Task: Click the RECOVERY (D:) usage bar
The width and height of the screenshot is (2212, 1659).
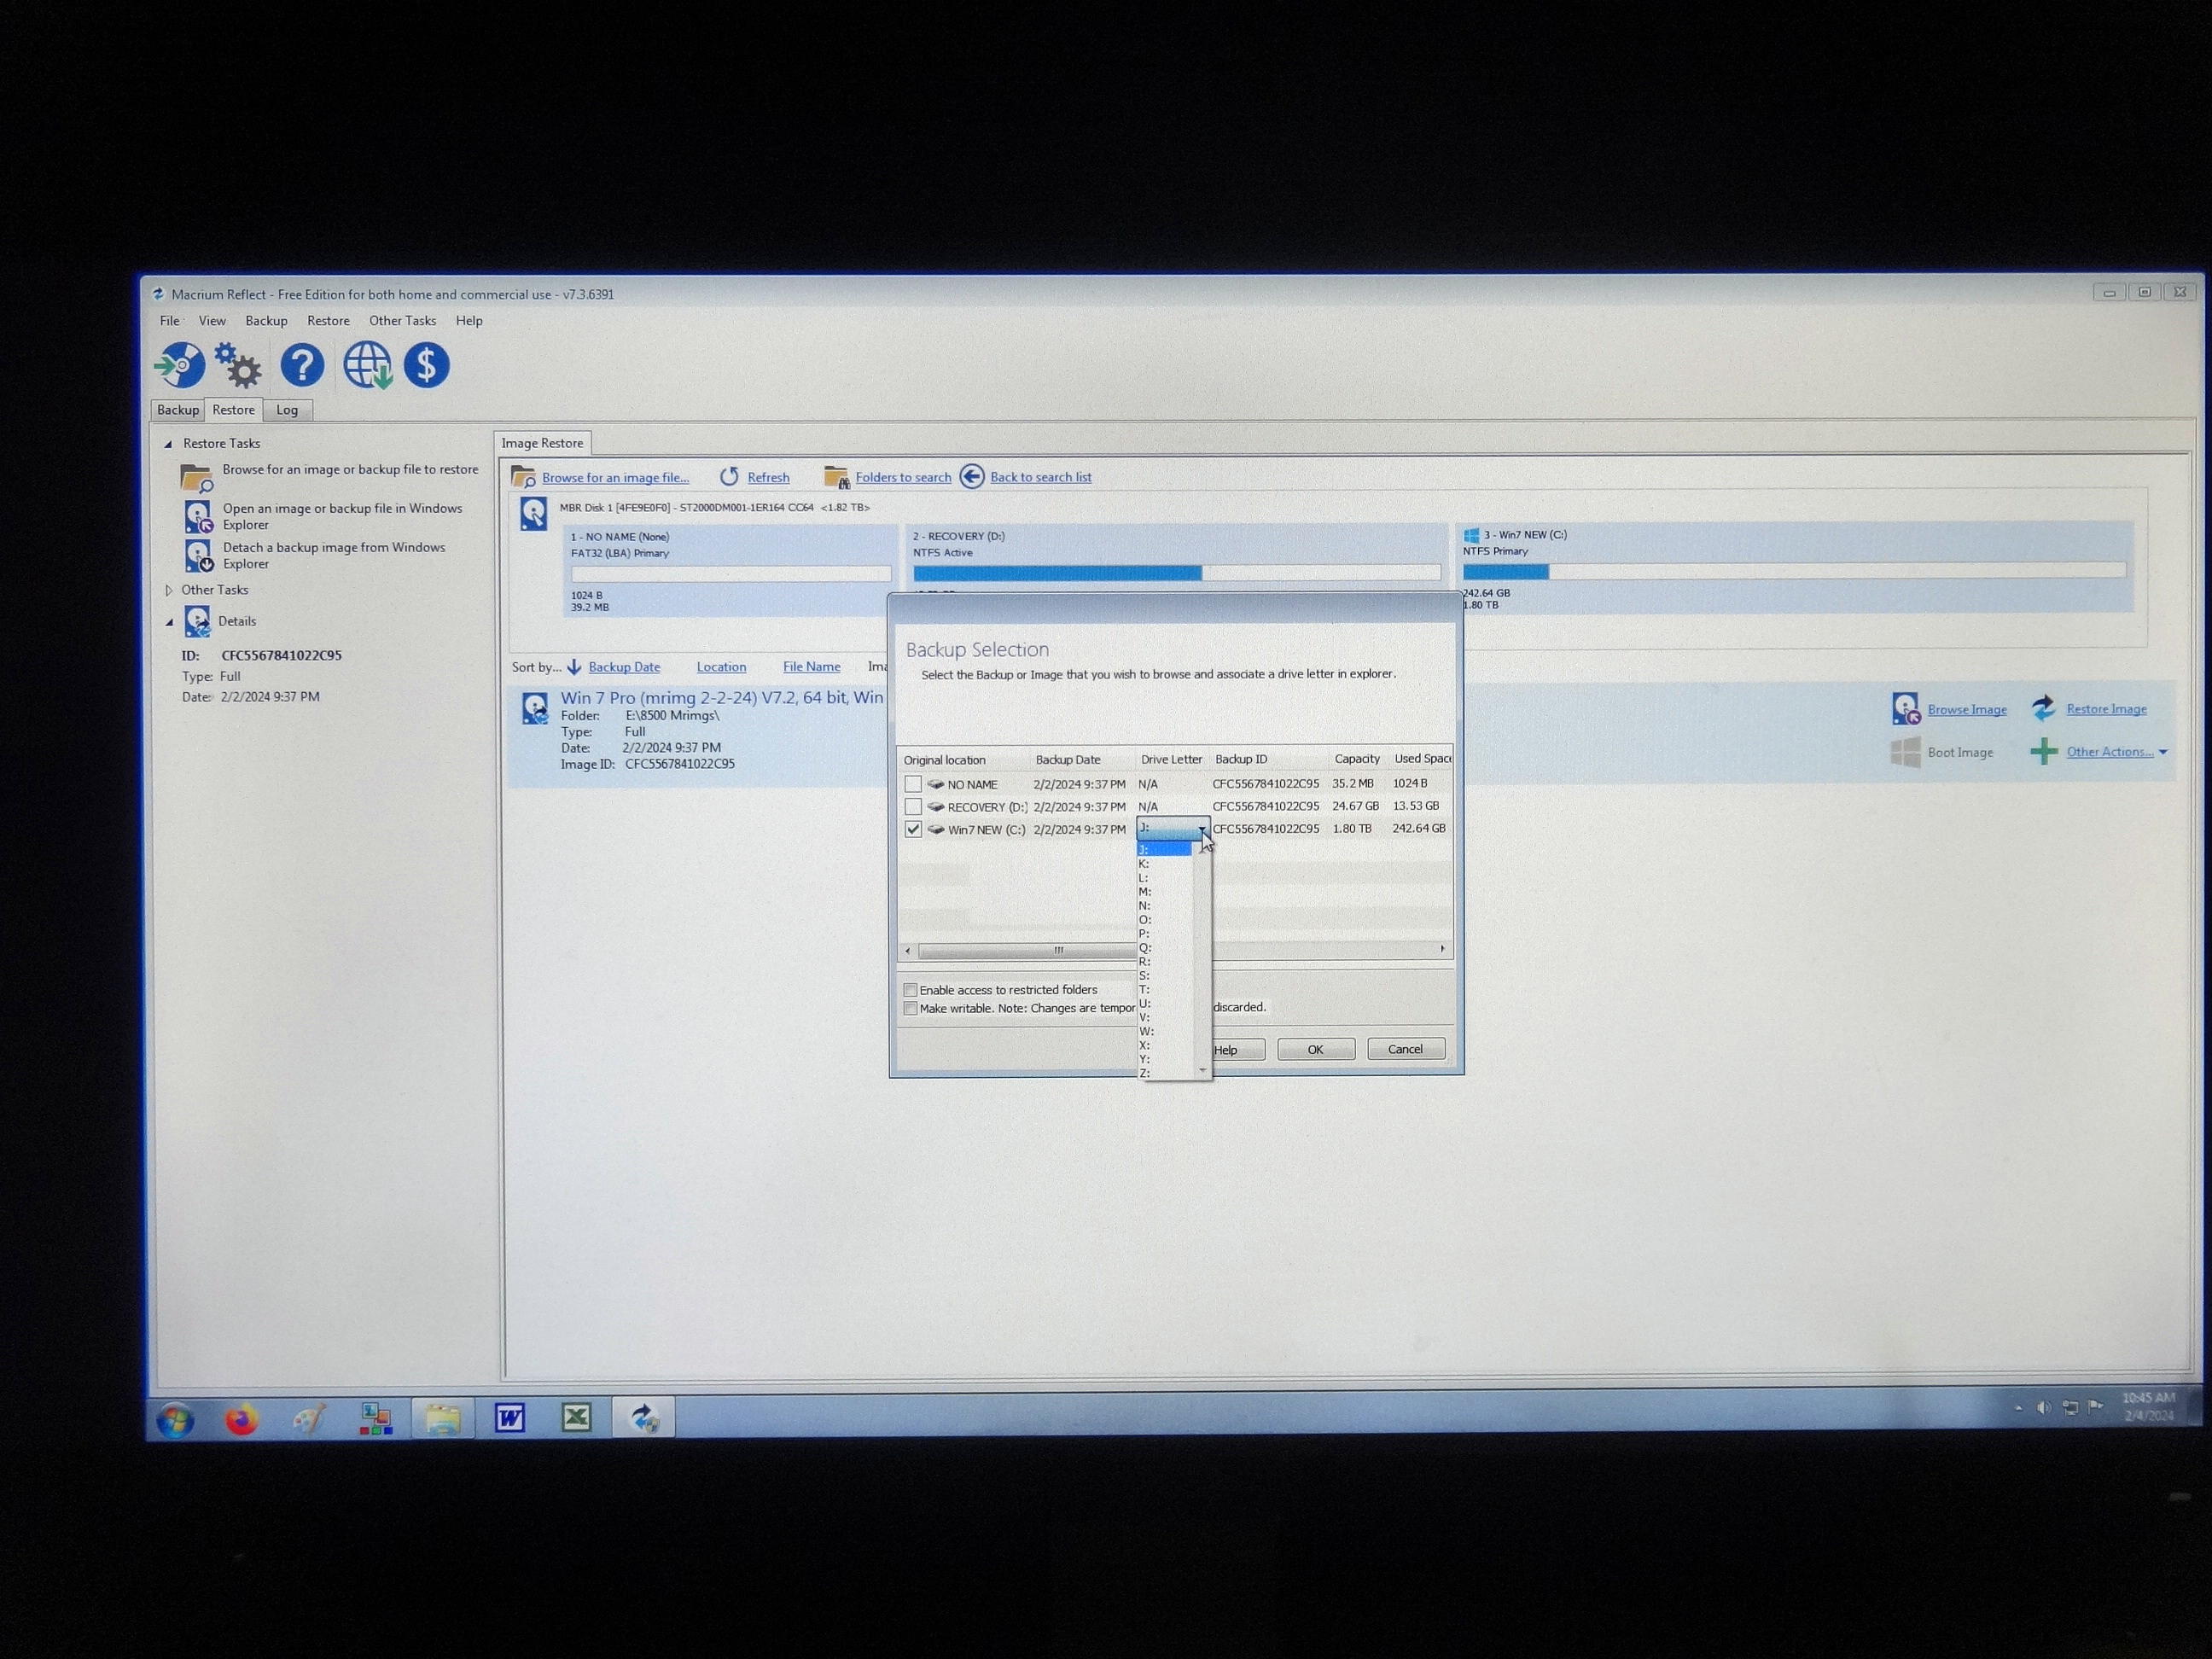Action: click(1177, 573)
